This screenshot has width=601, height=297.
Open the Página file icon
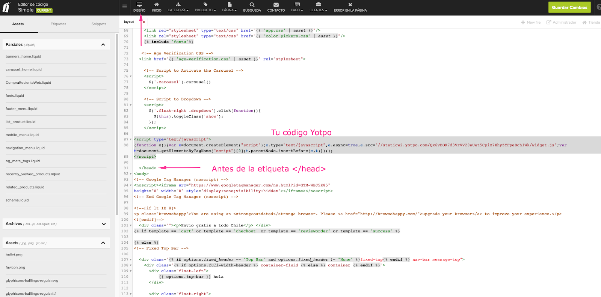pos(230,5)
